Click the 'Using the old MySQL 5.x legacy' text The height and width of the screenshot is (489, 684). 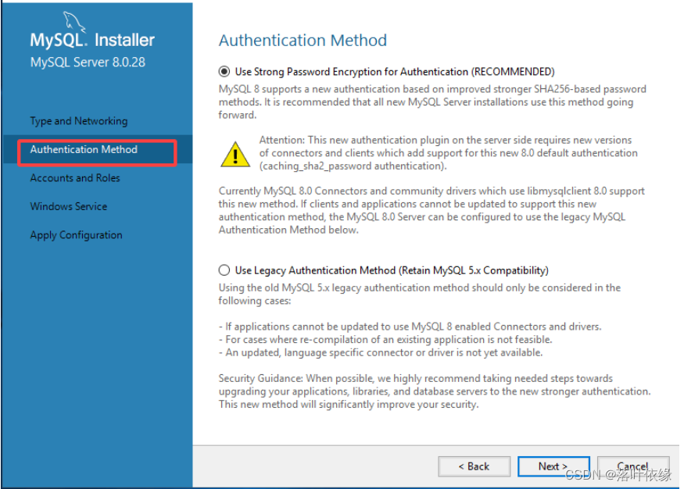[x=420, y=294]
